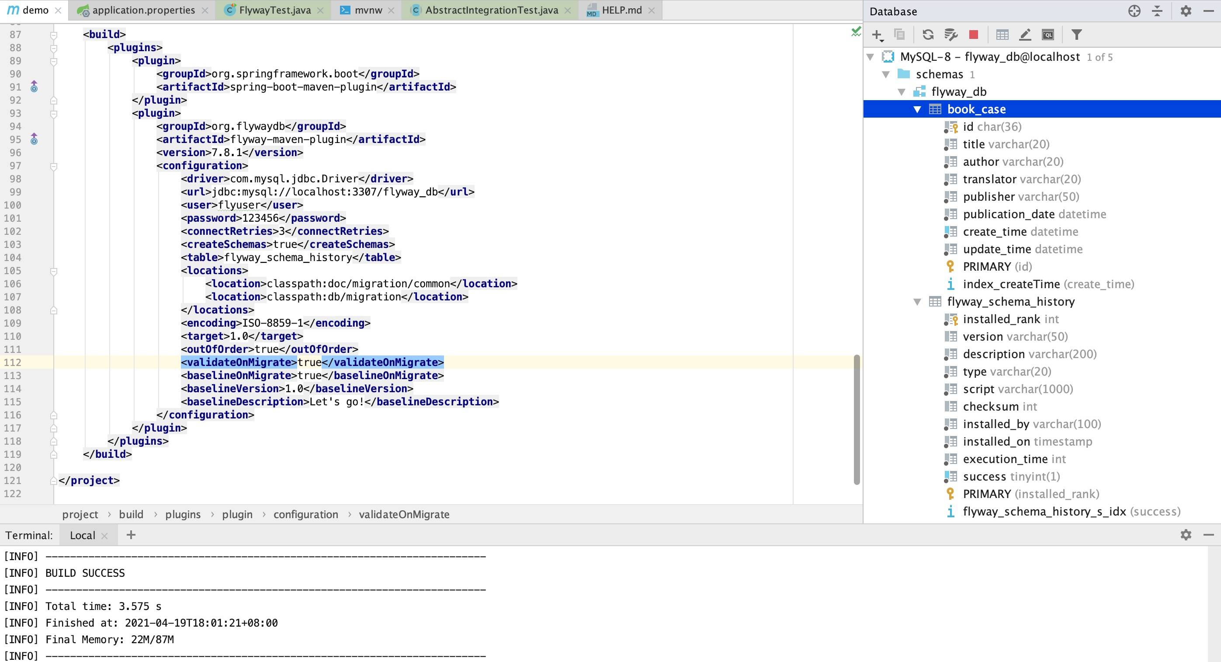1221x662 pixels.
Task: Fold the locations tag at line 105
Action: coord(54,271)
